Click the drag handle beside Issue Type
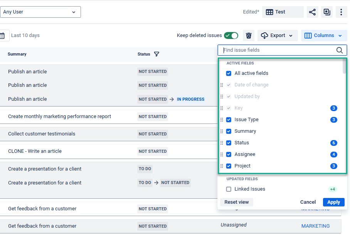 tap(222, 120)
